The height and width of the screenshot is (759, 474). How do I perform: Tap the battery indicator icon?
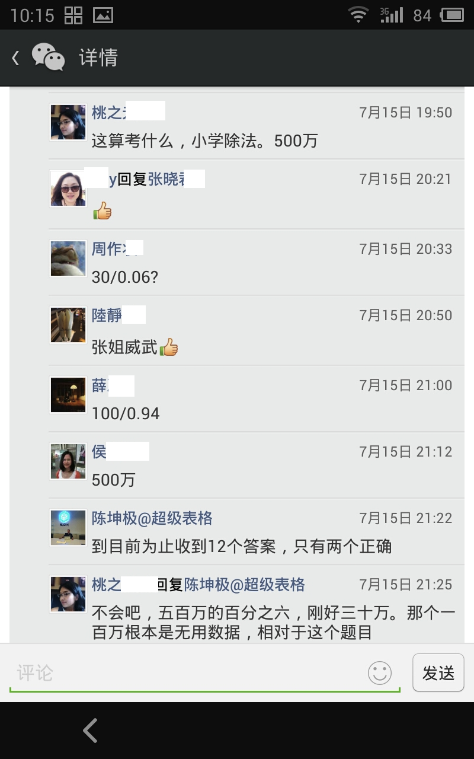(453, 15)
